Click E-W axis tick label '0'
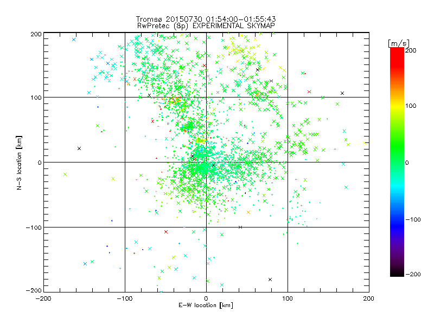This screenshot has width=434, height=325. [206, 298]
